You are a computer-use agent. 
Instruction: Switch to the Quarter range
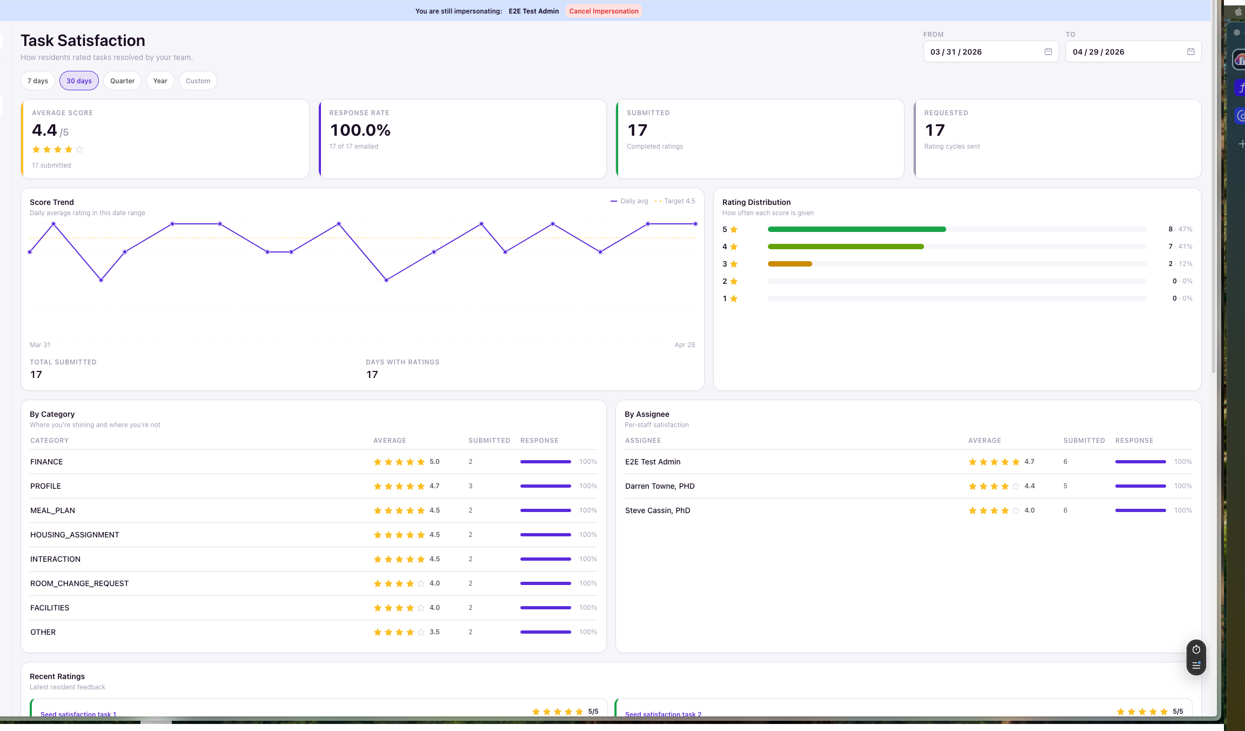(x=122, y=81)
